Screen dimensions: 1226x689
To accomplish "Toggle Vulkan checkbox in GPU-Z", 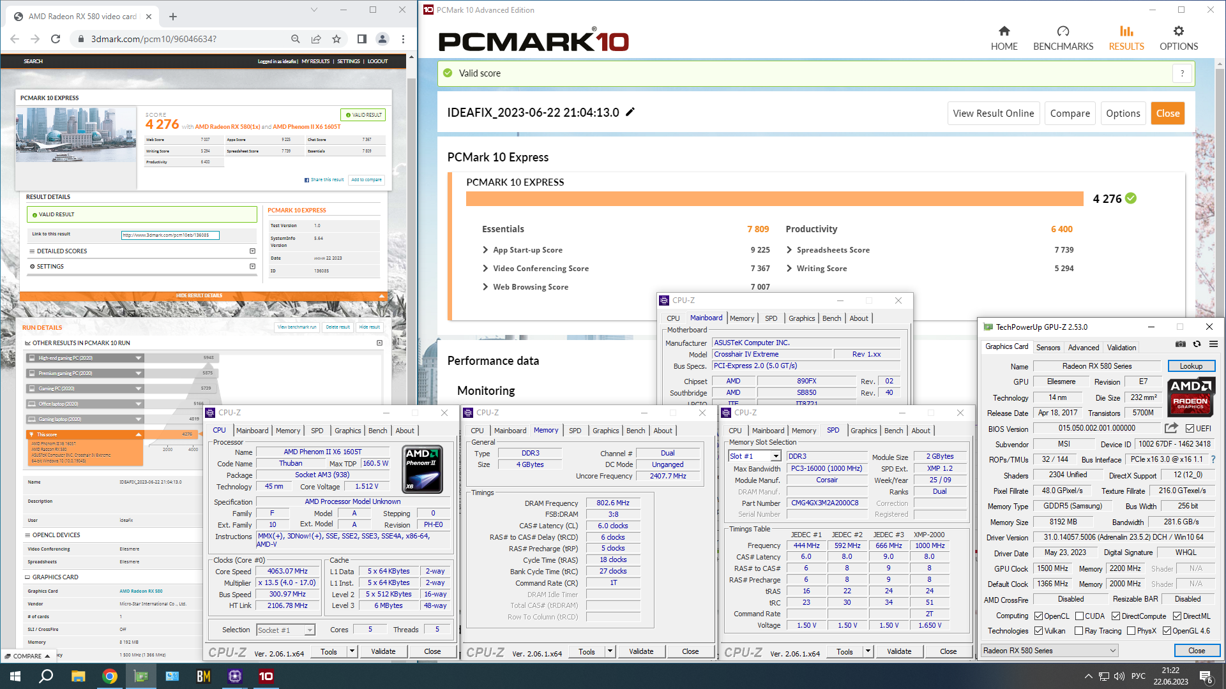I will click(1039, 631).
